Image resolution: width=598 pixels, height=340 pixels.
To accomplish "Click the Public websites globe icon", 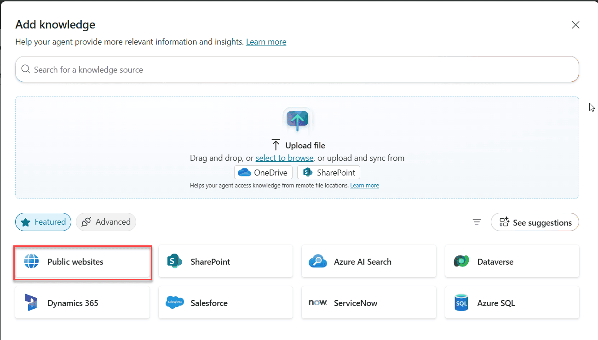I will point(31,261).
